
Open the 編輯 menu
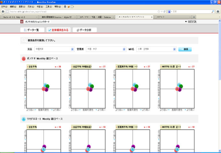click(x=13, y=7)
